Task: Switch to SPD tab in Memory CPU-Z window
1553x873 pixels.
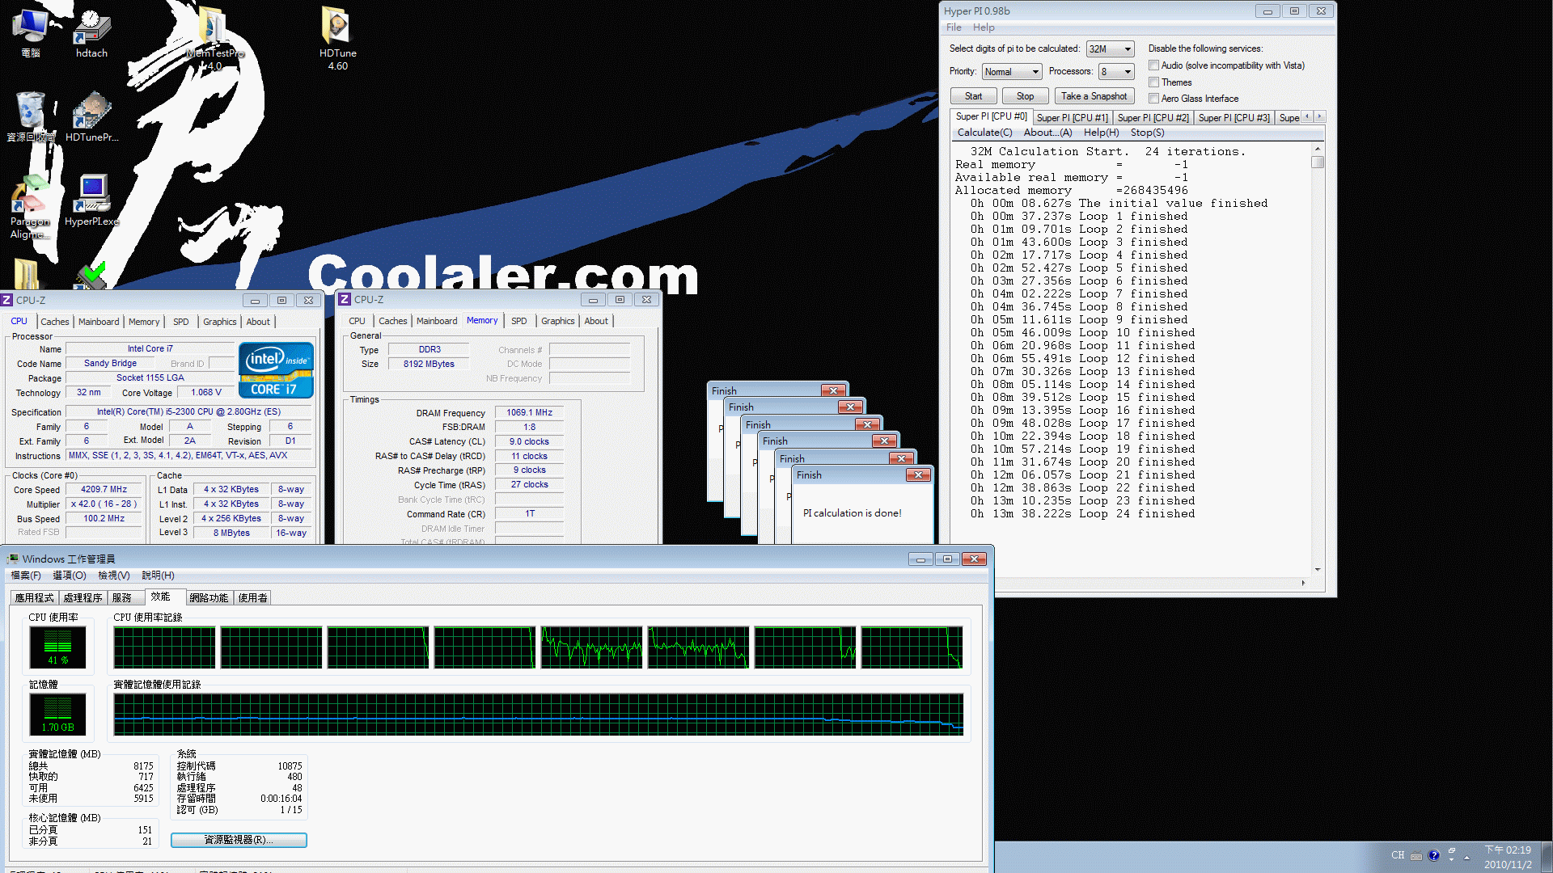Action: click(x=518, y=321)
